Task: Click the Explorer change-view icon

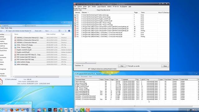Action: tap(59, 31)
